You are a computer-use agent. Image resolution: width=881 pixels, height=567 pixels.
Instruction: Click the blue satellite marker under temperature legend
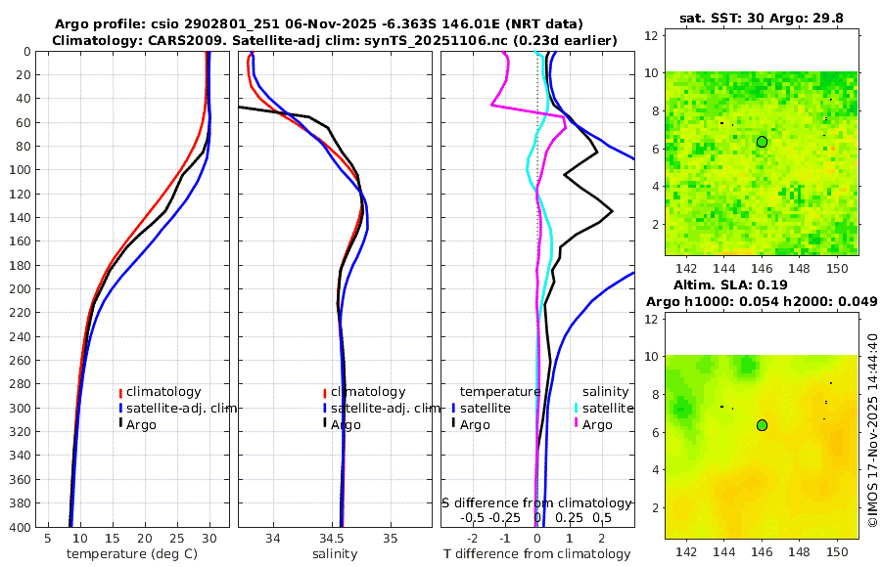(x=453, y=409)
